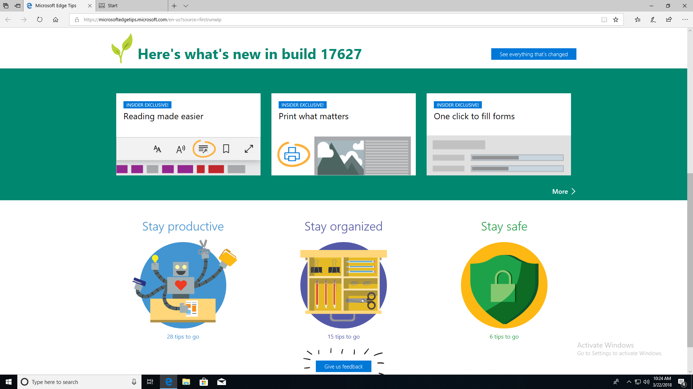693x389 pixels.
Task: Click scrollbar down arrow
Action: tap(690, 371)
